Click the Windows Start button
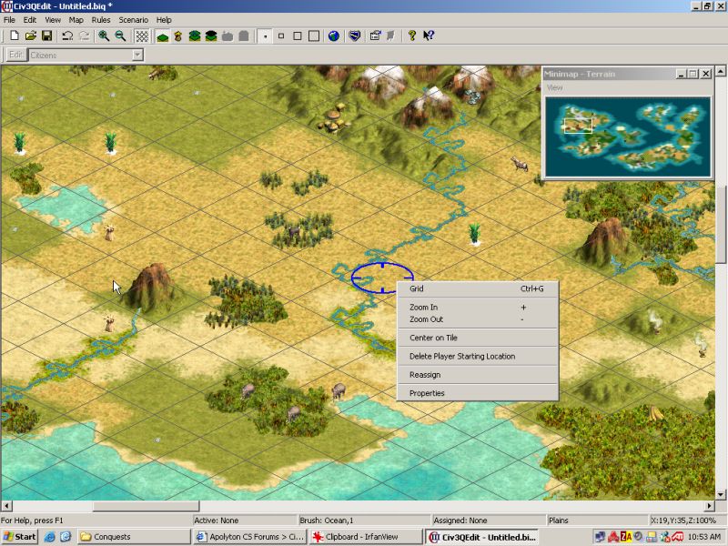728x546 pixels. (x=19, y=537)
